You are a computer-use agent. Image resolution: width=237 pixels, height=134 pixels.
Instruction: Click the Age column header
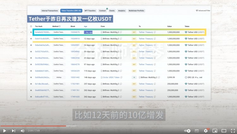pyautogui.click(x=86, y=26)
